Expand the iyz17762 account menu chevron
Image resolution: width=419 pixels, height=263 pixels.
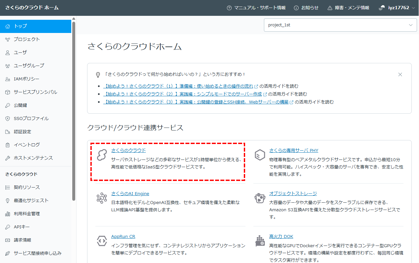(413, 8)
